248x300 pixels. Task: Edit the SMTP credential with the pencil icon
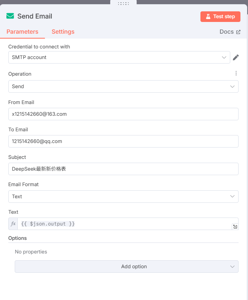point(236,58)
